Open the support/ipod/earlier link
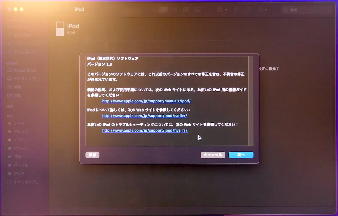 tap(144, 116)
